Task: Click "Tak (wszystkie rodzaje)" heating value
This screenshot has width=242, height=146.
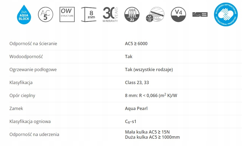Action: click(x=149, y=69)
